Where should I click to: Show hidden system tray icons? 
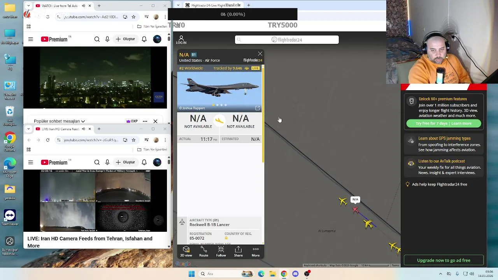point(440,274)
